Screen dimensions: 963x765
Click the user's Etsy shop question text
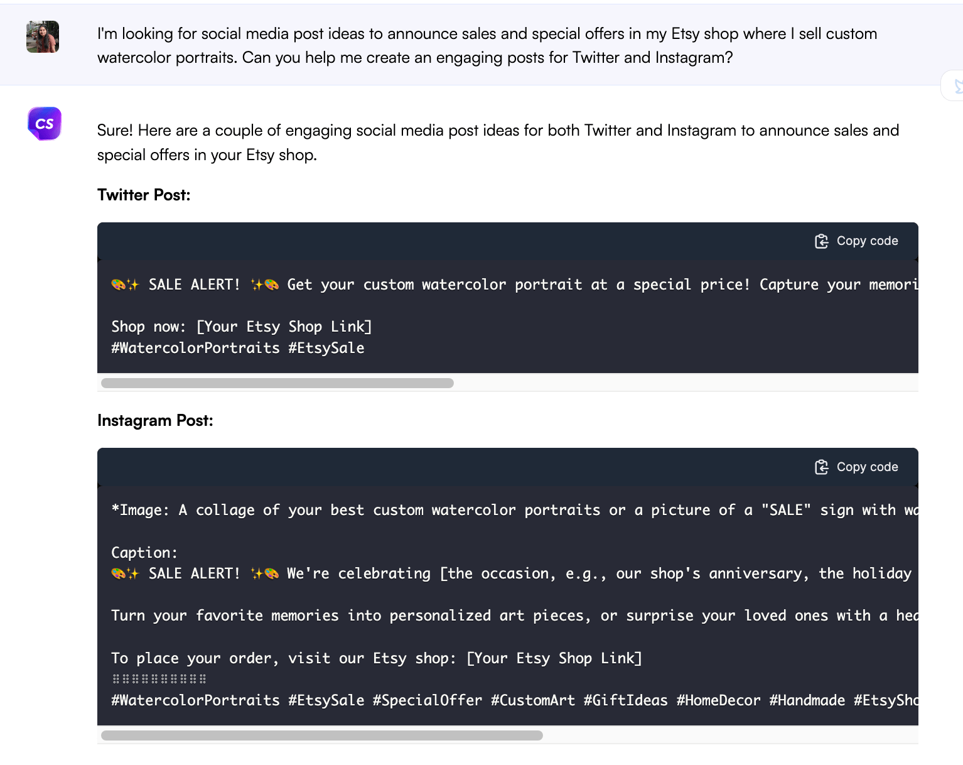click(x=487, y=45)
